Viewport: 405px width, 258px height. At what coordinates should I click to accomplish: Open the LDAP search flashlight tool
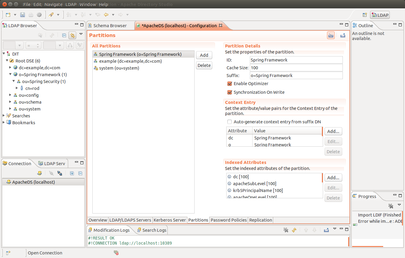51,14
